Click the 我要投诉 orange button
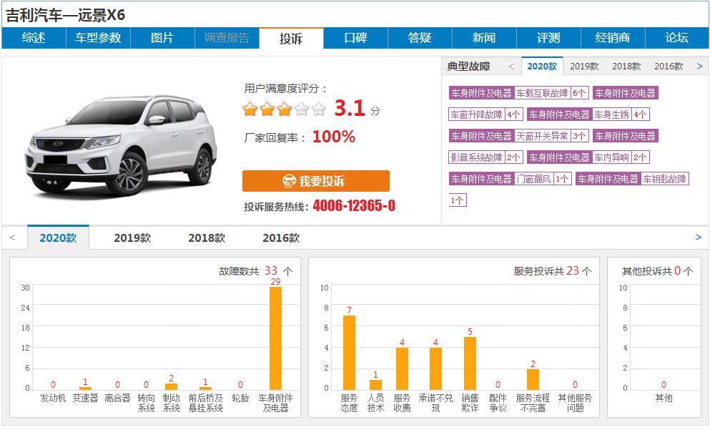 (x=315, y=181)
